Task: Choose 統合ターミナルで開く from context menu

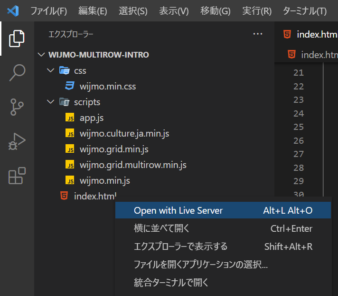Action: point(223,282)
